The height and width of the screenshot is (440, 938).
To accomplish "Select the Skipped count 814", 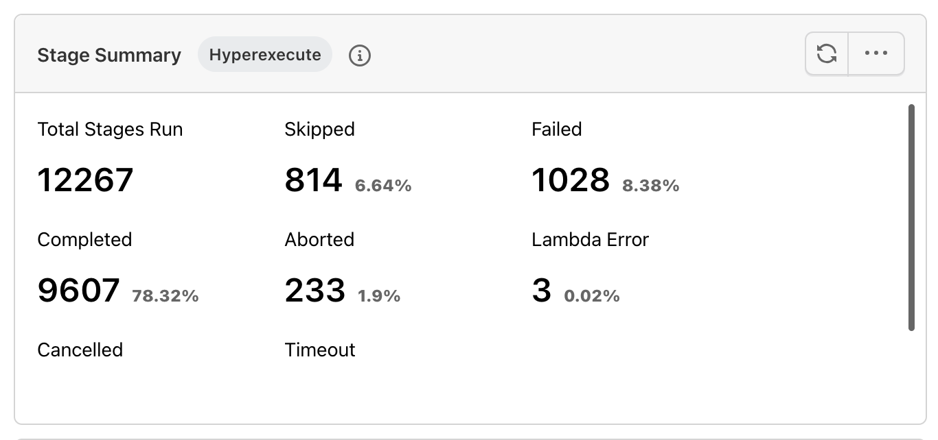I will tap(313, 180).
